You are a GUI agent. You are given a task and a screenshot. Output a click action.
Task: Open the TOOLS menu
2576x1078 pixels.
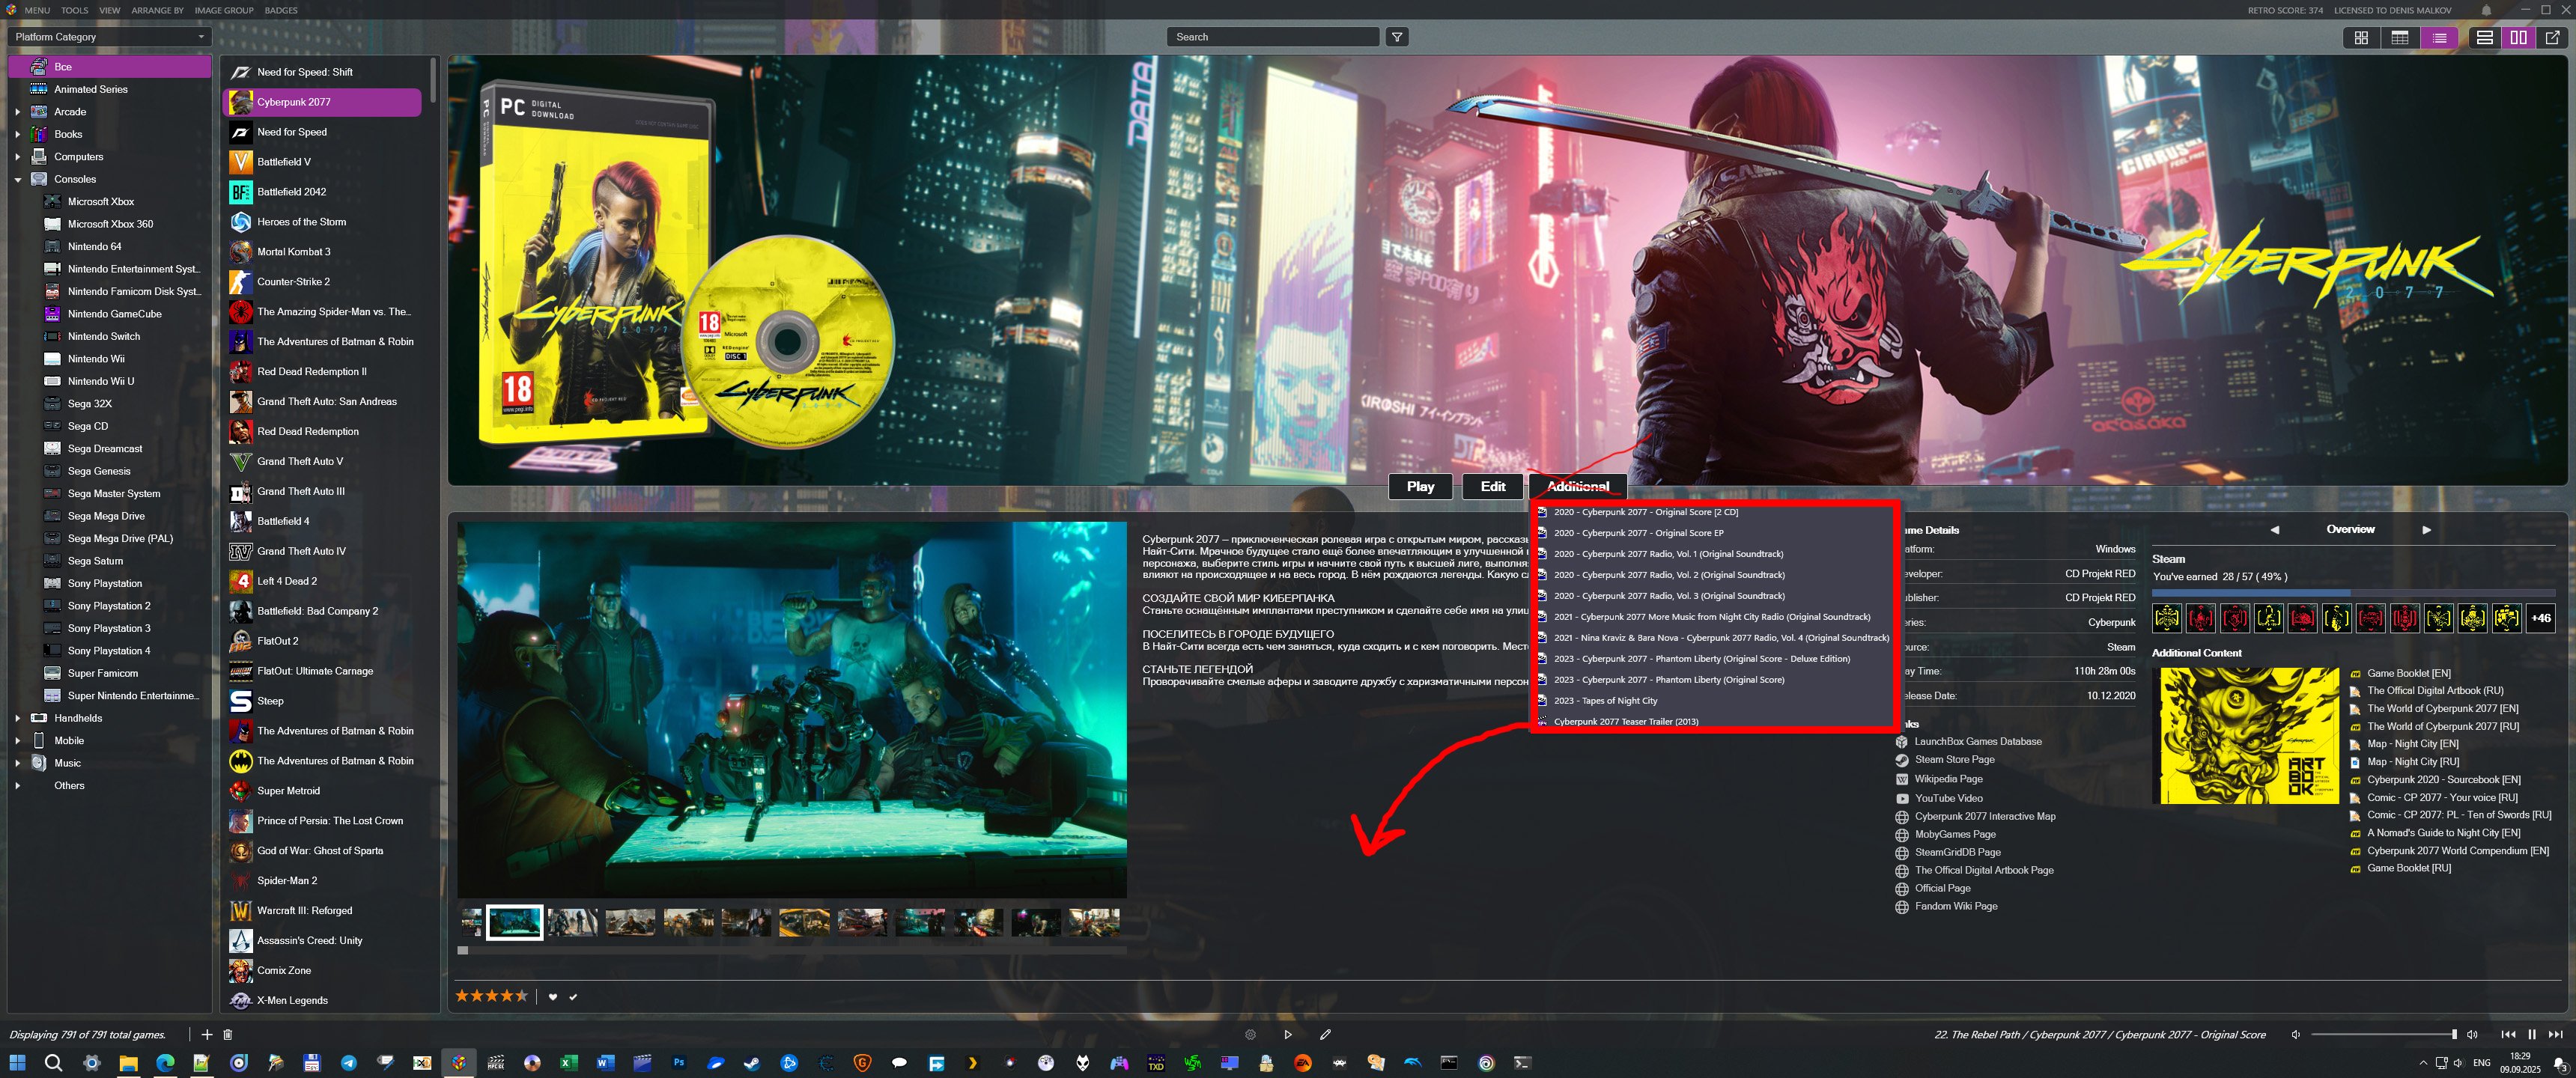point(74,10)
